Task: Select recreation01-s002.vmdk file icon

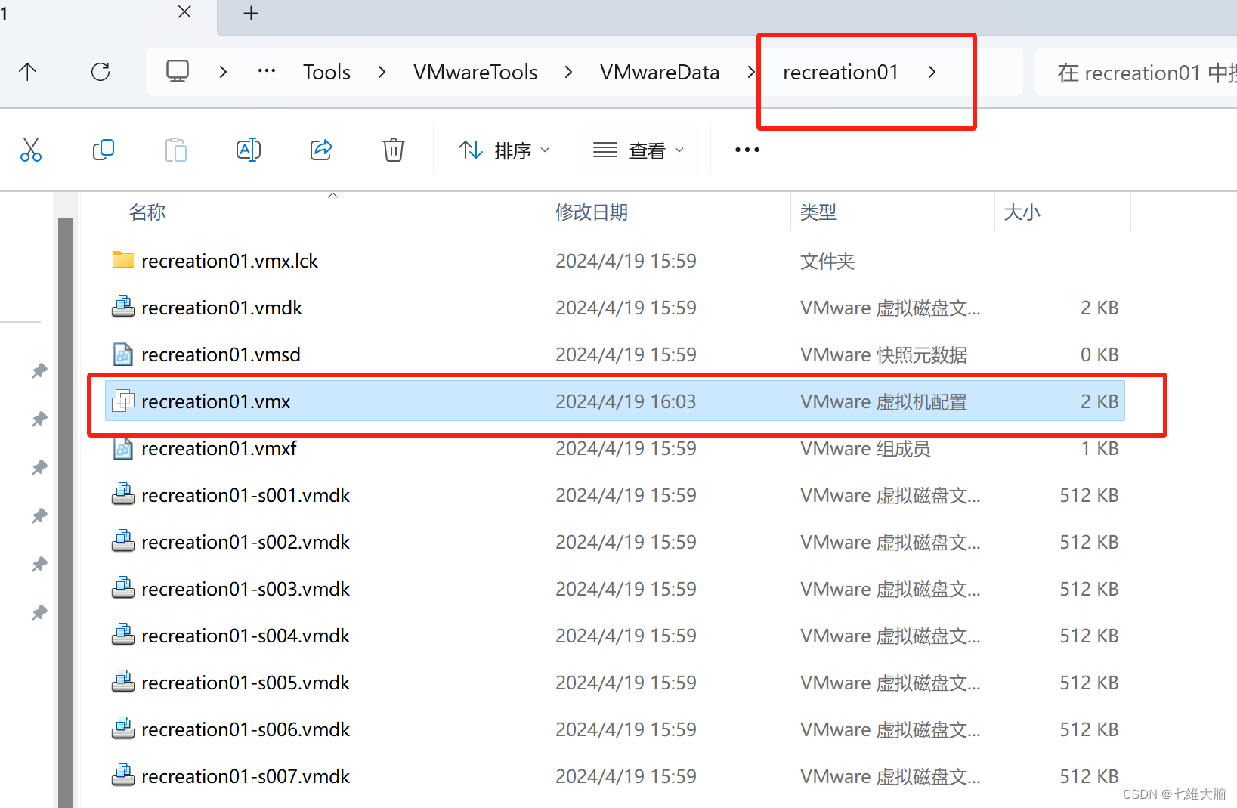Action: coord(123,541)
